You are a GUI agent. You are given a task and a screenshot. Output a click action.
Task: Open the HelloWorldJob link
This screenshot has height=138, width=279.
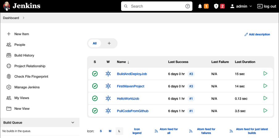point(128,99)
